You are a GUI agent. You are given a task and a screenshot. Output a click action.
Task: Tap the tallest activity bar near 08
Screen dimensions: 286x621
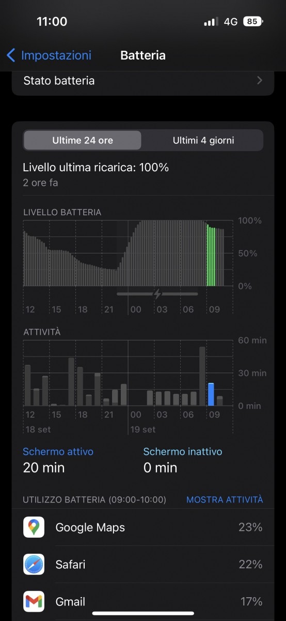pyautogui.click(x=202, y=376)
